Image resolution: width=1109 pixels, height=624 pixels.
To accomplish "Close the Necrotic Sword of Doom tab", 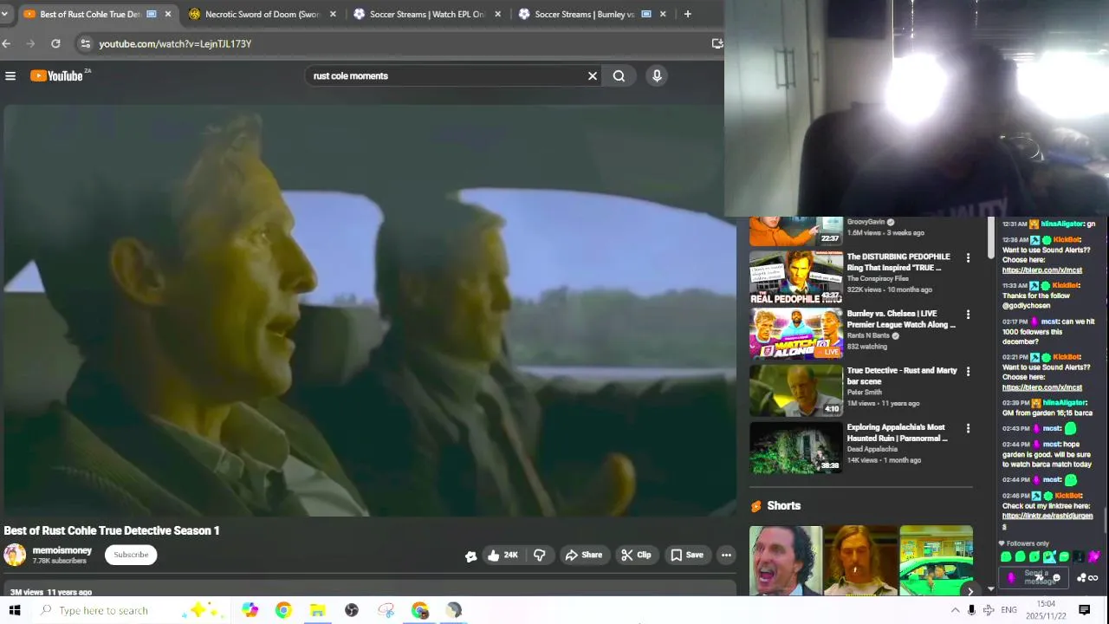I will pyautogui.click(x=333, y=14).
